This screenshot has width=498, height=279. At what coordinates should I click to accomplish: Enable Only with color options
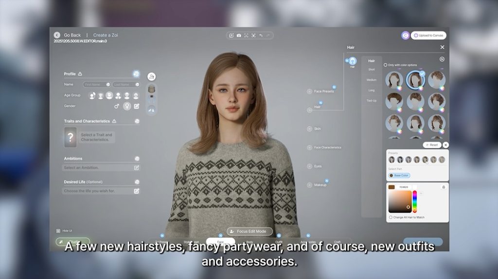(x=386, y=65)
